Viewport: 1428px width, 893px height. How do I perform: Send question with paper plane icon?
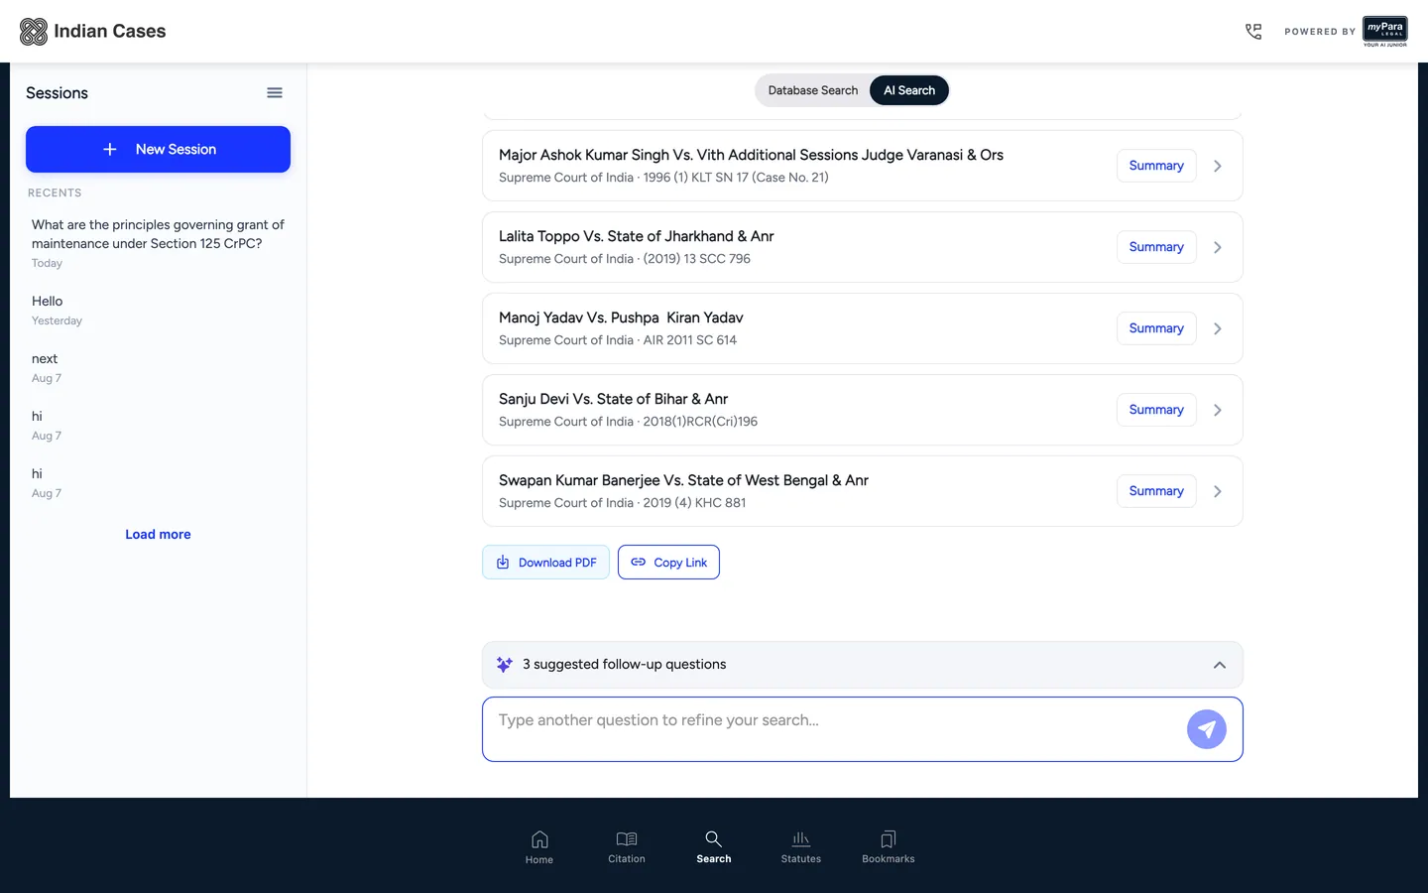pyautogui.click(x=1206, y=729)
